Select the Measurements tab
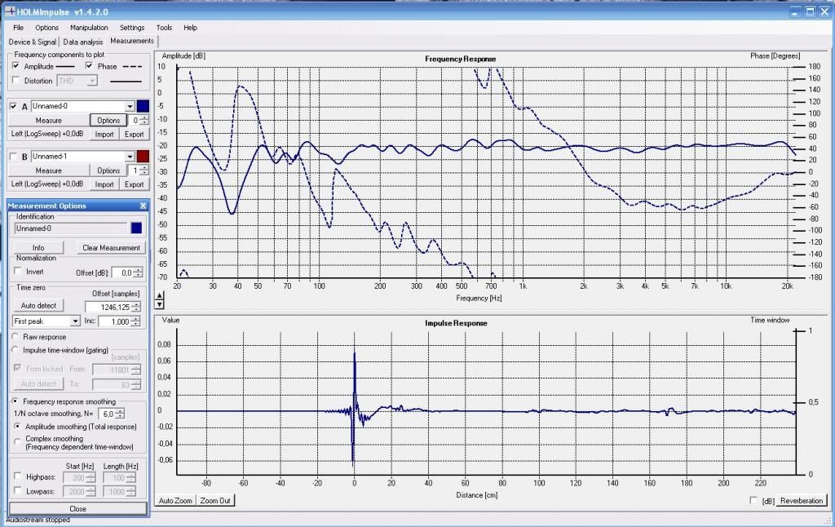The height and width of the screenshot is (527, 835). tap(132, 41)
